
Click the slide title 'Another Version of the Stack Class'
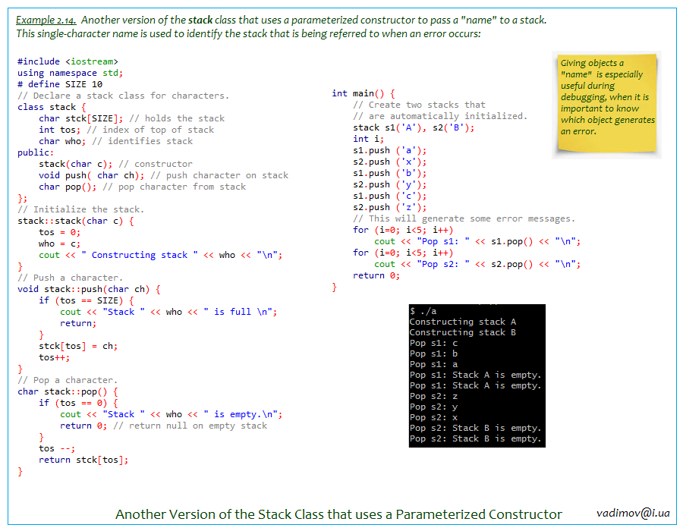click(x=338, y=514)
